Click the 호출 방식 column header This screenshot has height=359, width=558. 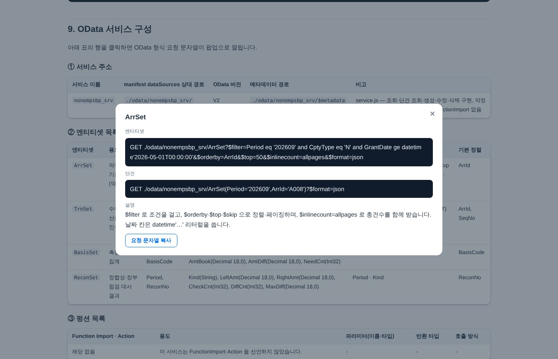pyautogui.click(x=467, y=336)
